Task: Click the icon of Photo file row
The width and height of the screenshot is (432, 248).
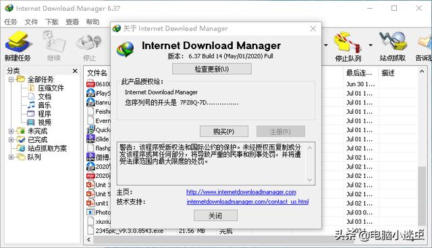Action: pyautogui.click(x=90, y=212)
